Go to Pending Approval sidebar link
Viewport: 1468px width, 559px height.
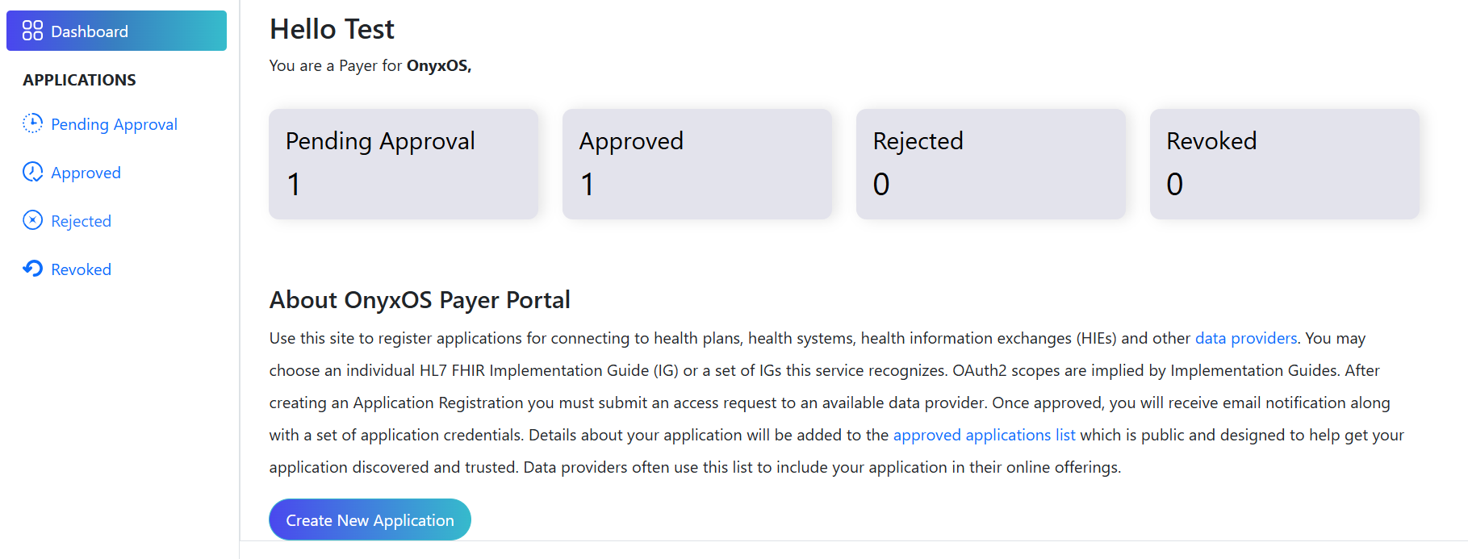pyautogui.click(x=114, y=124)
